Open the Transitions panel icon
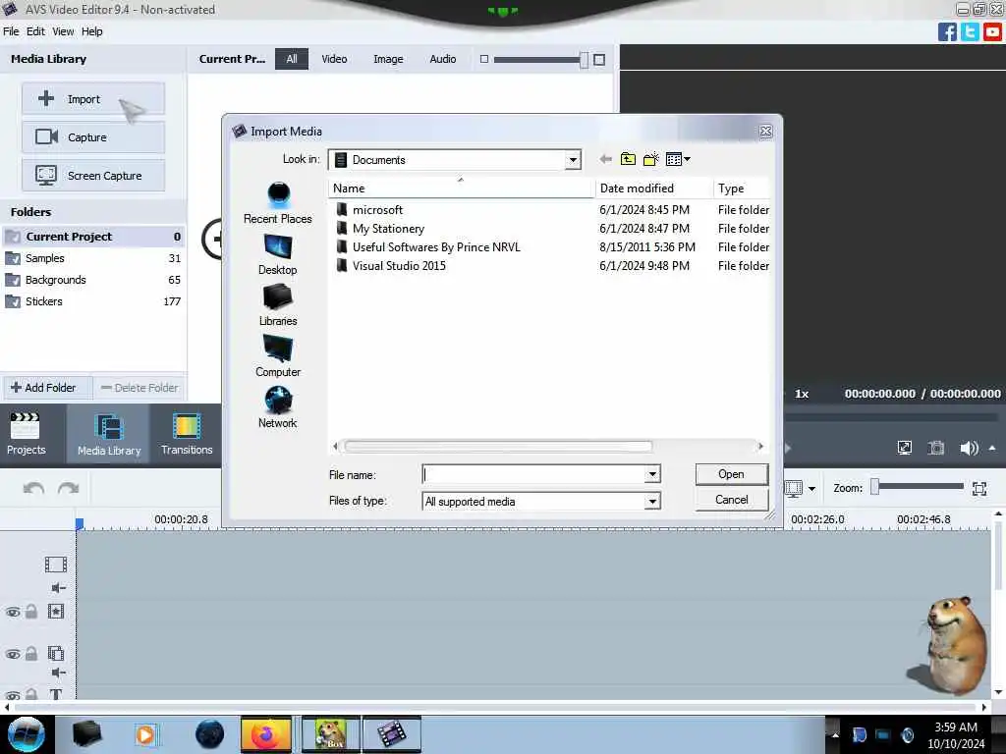The image size is (1006, 754). point(186,434)
